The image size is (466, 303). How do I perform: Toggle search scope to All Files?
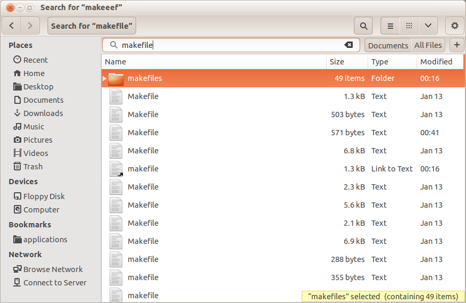point(428,46)
